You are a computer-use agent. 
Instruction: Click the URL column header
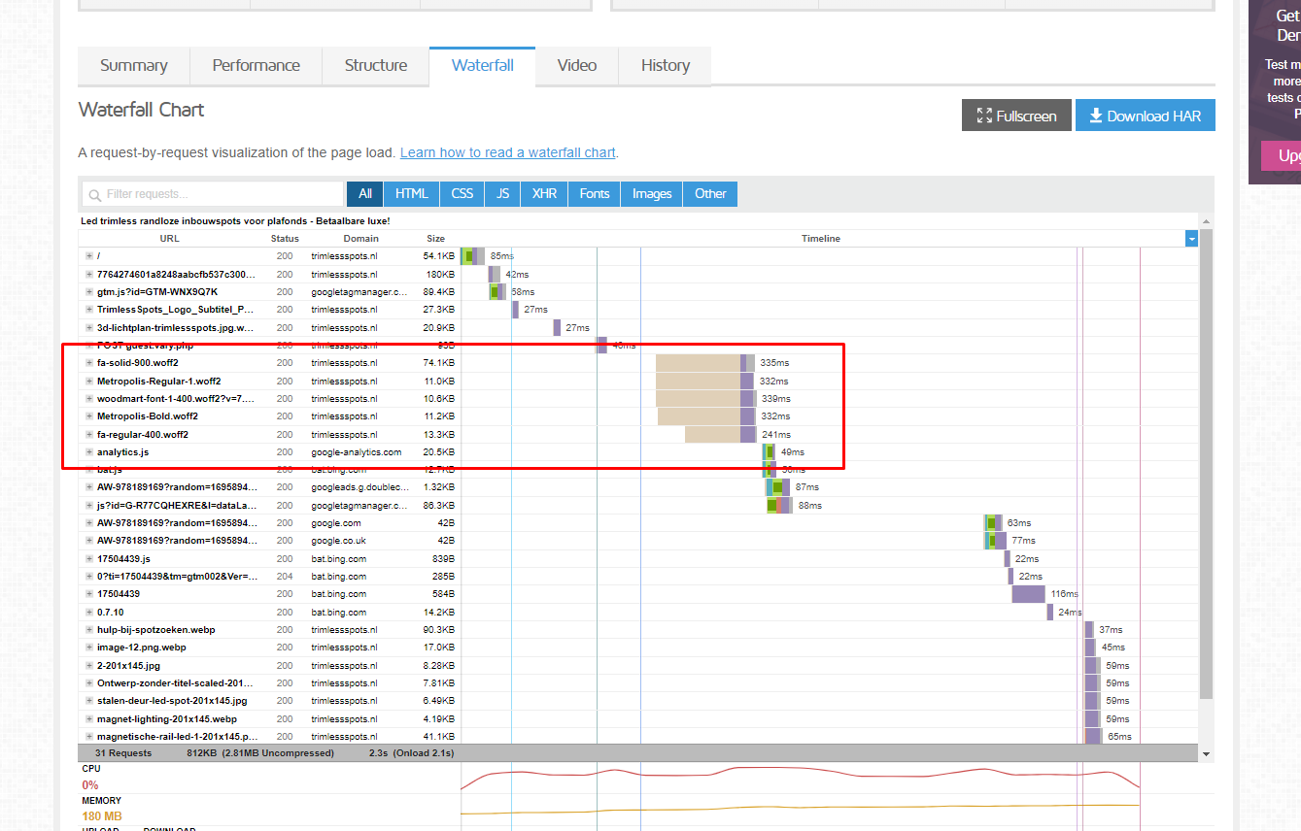(169, 239)
